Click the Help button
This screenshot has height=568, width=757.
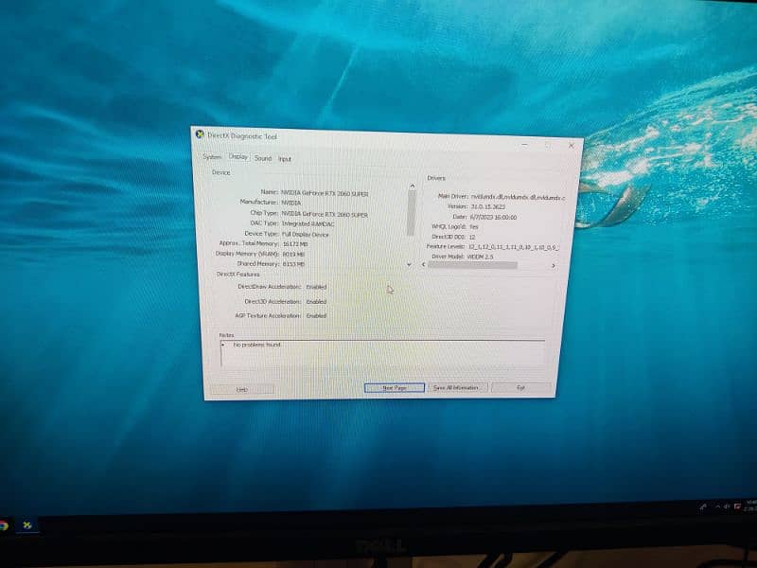[x=242, y=389]
